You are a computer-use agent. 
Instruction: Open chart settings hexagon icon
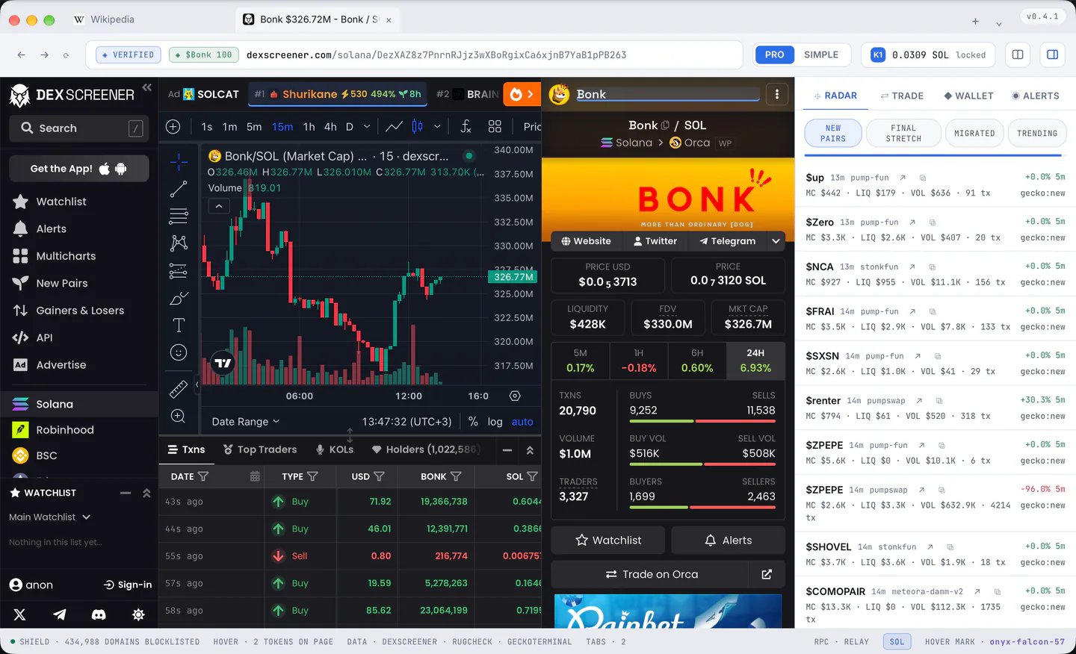click(x=515, y=396)
